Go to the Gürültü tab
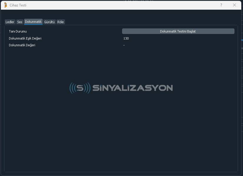The width and height of the screenshot is (243, 176). (x=49, y=22)
